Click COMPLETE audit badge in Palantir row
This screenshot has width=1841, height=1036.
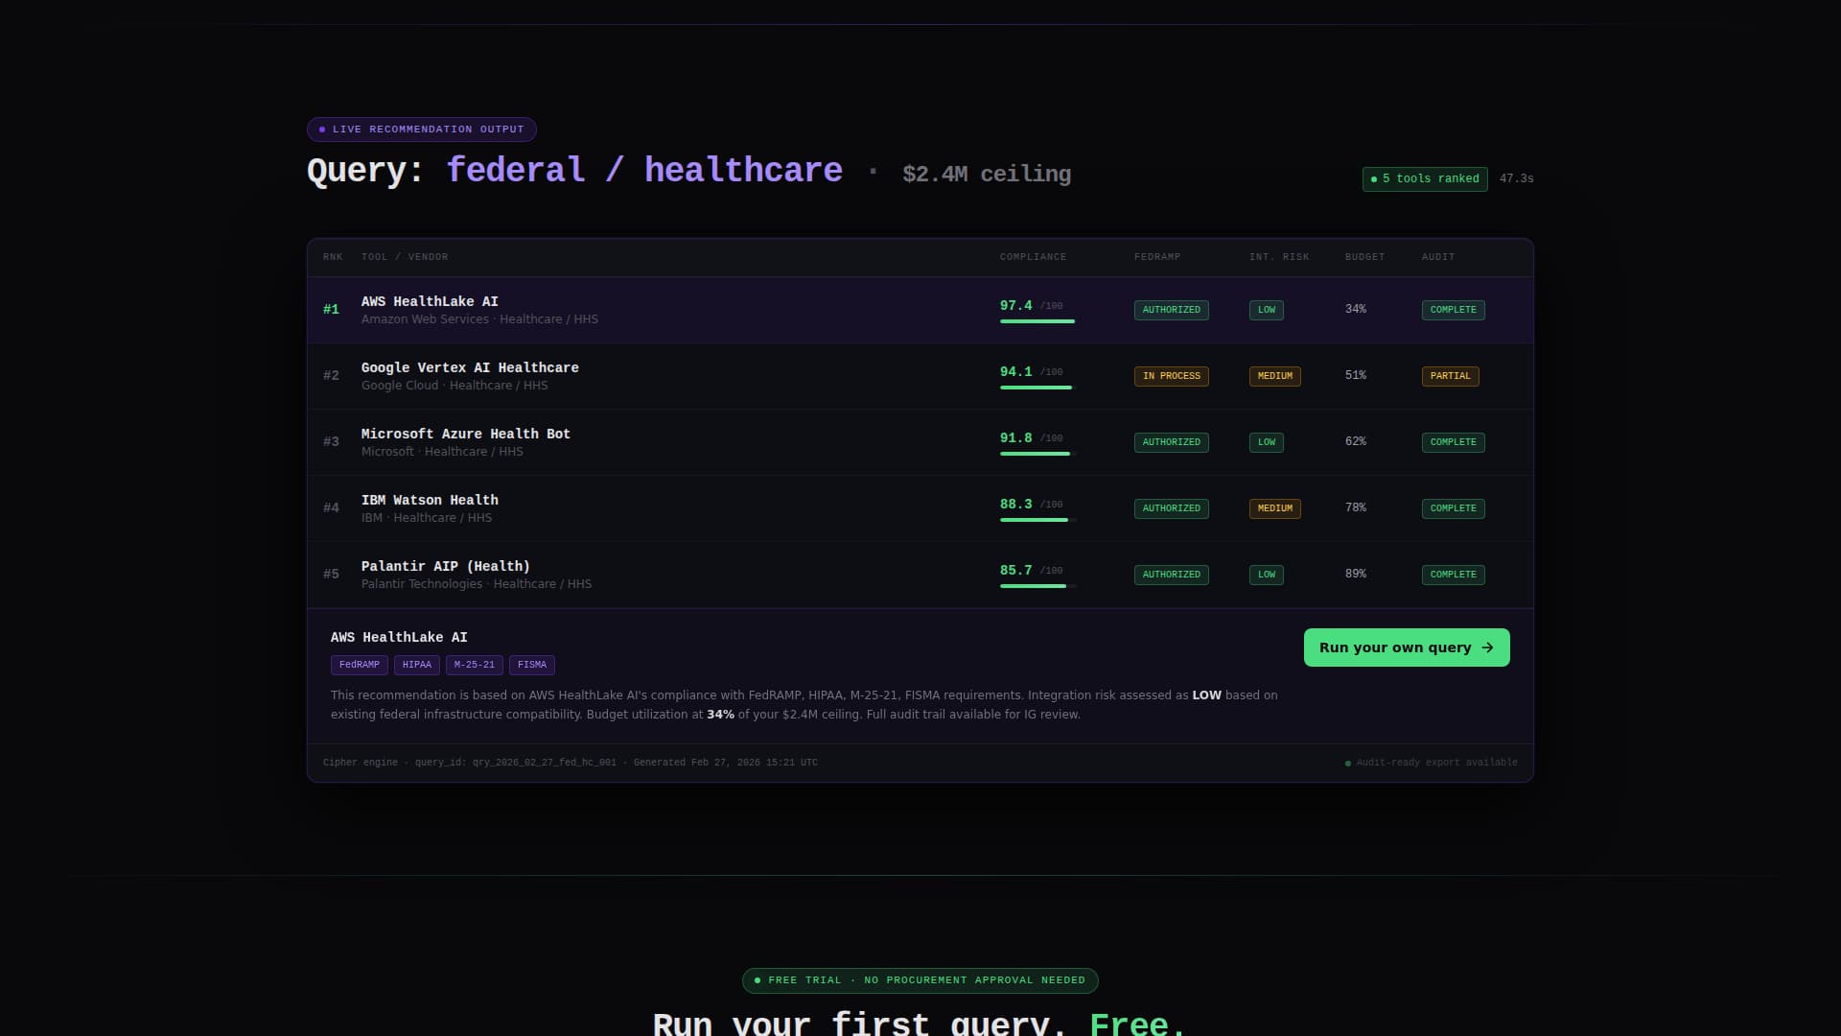[x=1454, y=575]
